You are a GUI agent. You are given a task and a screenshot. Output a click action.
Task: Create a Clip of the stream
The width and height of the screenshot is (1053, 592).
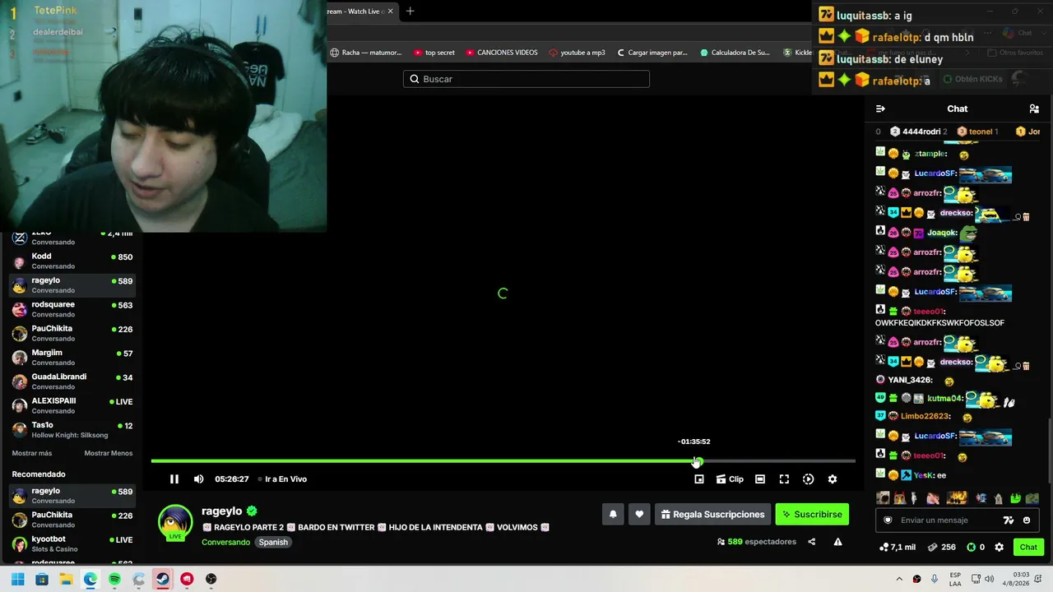(x=730, y=479)
